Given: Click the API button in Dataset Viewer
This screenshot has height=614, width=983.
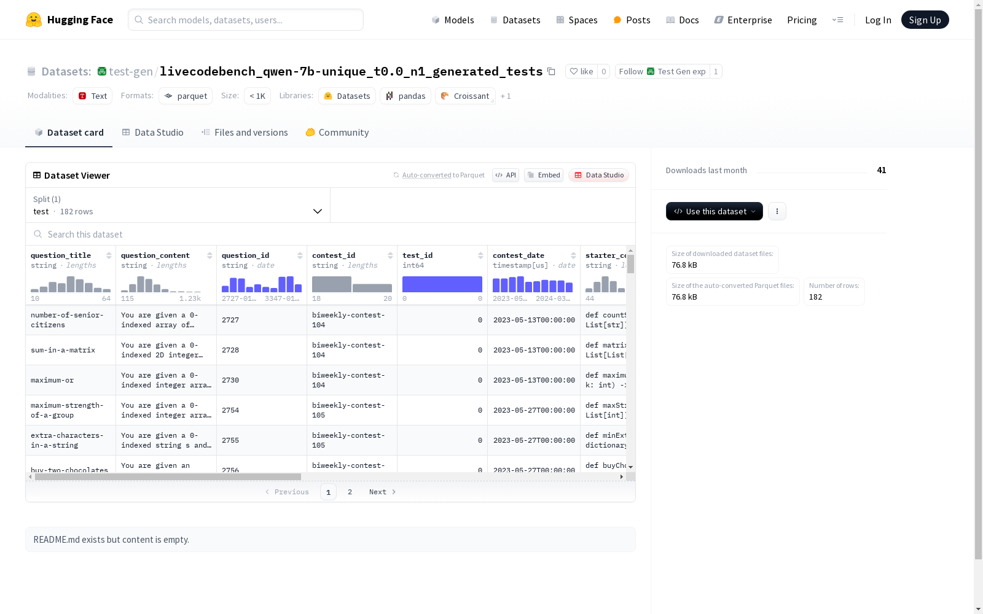Looking at the screenshot, I should (506, 175).
